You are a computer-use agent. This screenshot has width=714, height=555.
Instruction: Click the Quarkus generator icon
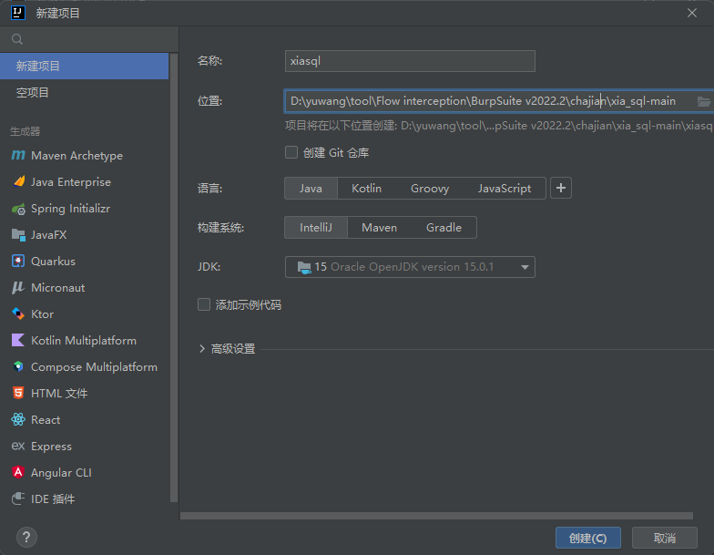[18, 261]
